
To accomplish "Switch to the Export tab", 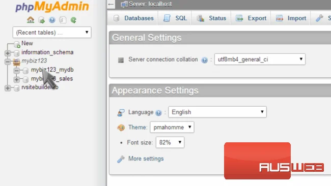I will 251,18.
